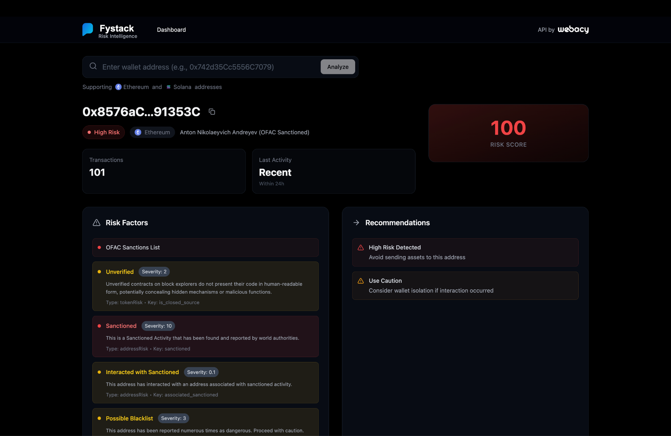
Task: Click the Ethereum icon in supporting line
Action: pyautogui.click(x=118, y=87)
